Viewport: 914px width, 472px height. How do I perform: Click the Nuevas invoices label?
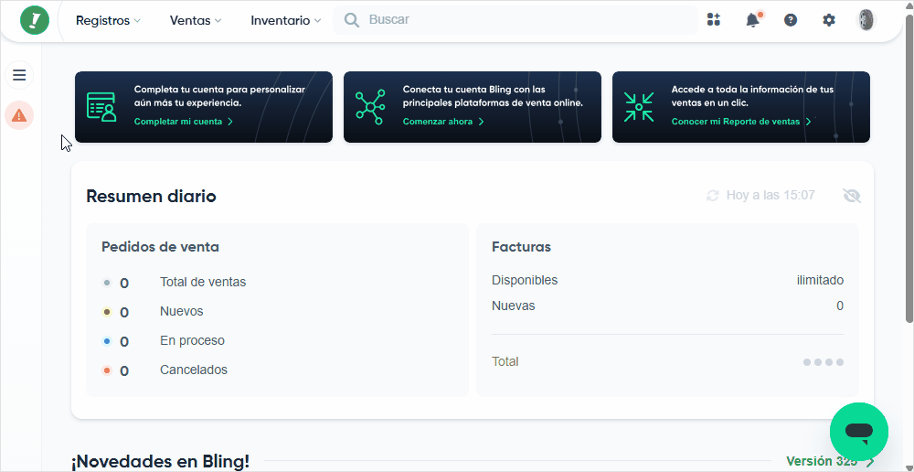[x=514, y=306]
